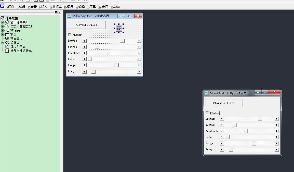Select the Rate slider thumb in design form

[x=90, y=59]
